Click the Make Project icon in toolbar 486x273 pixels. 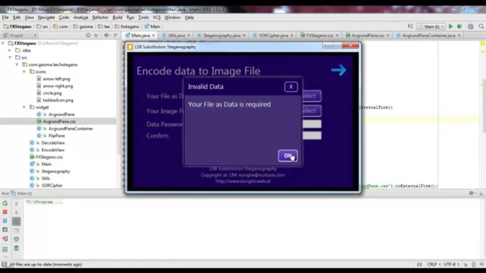pyautogui.click(x=410, y=27)
